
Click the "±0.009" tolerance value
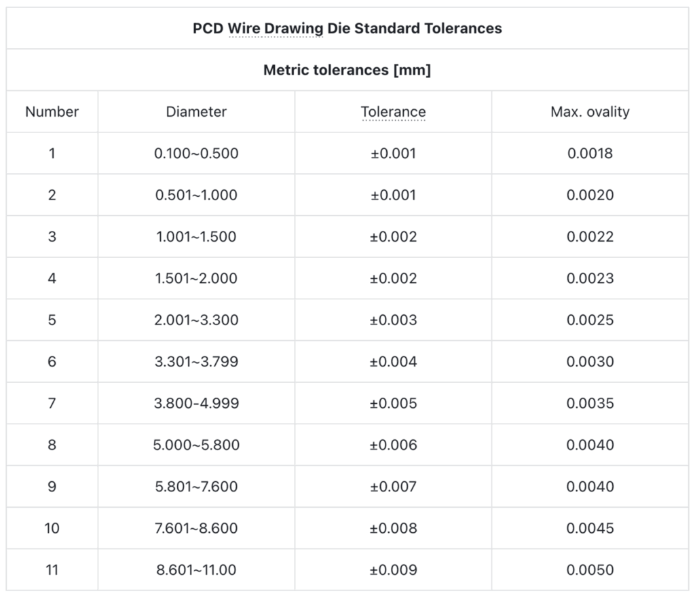click(x=393, y=569)
